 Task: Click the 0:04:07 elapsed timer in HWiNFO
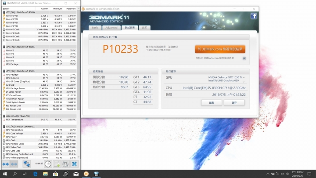coord(39,163)
